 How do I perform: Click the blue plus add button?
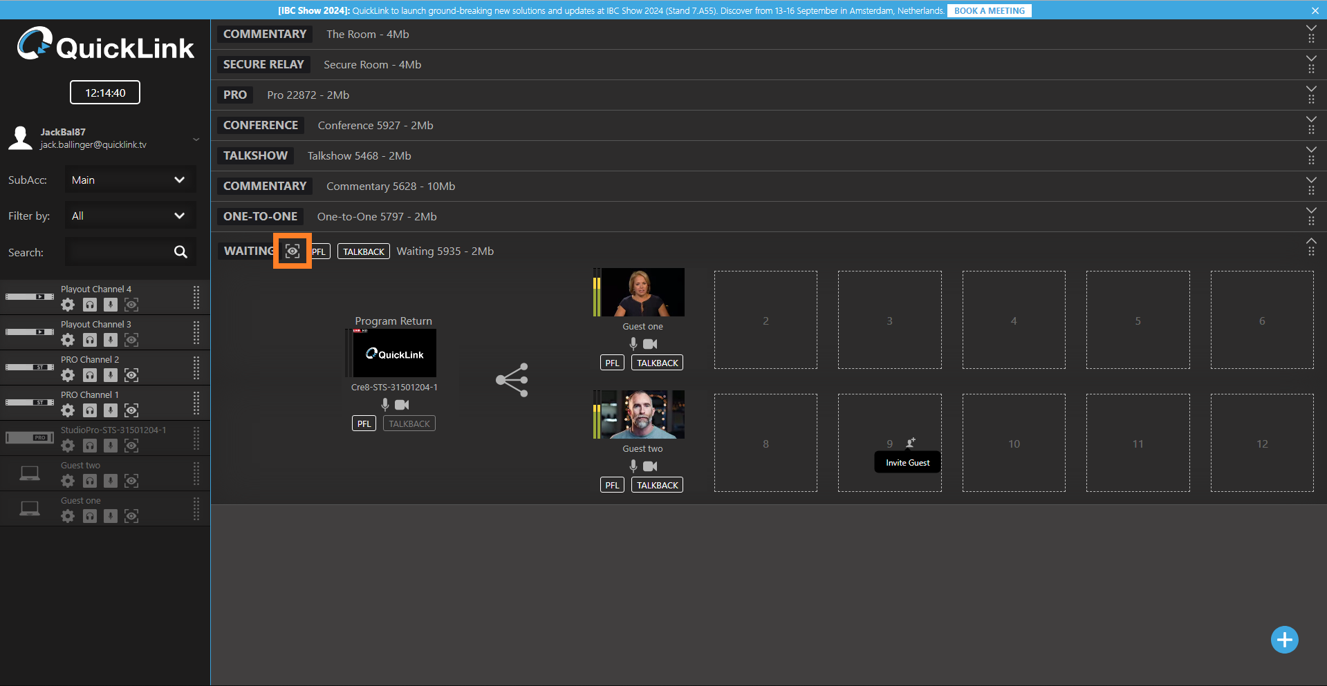[x=1284, y=640]
